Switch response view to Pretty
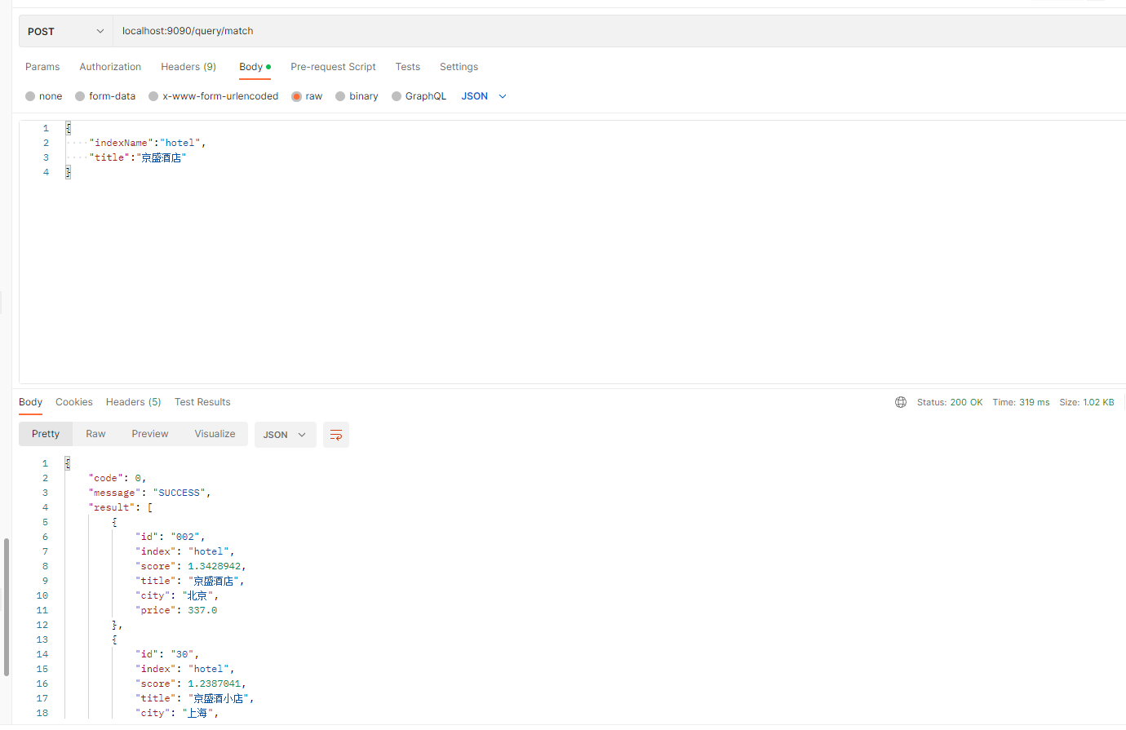1126x730 pixels. click(x=46, y=434)
